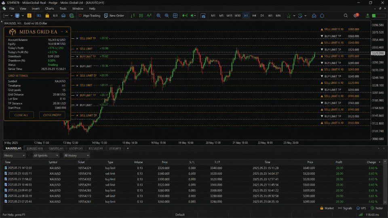This screenshot has width=388, height=218.
Task: Expand the chart type dropdown arrow
Action: click(11, 16)
